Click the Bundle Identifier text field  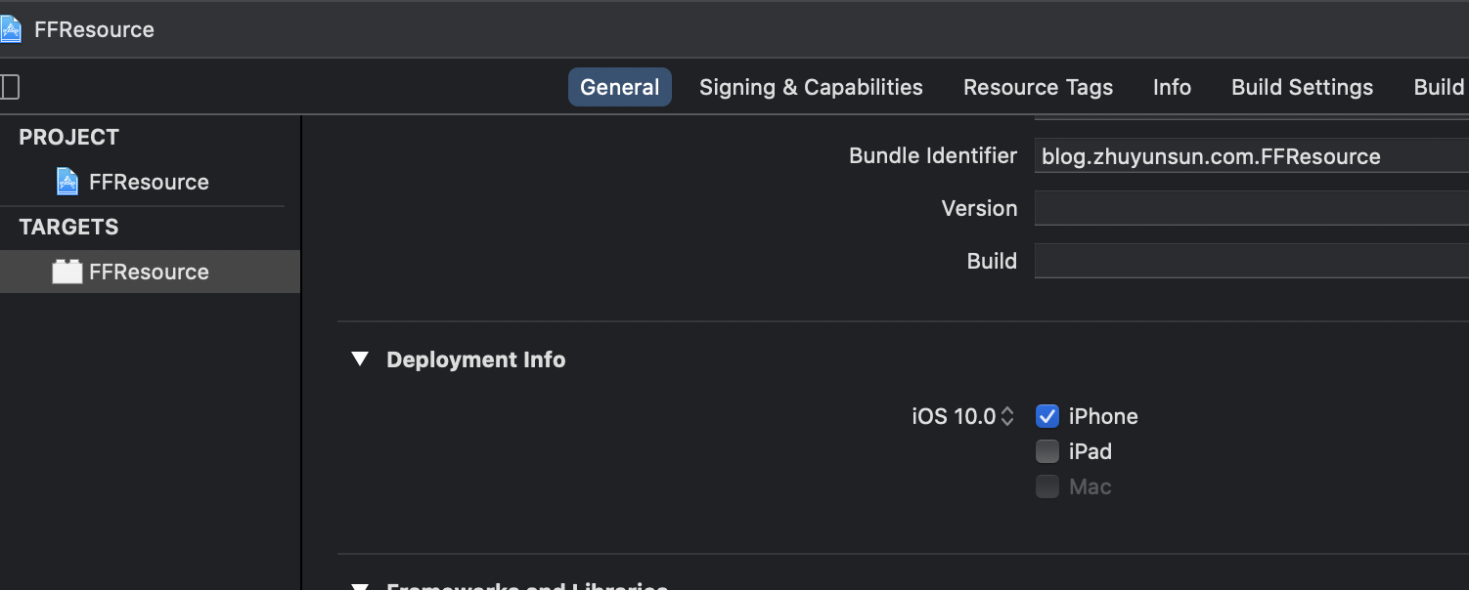[1250, 156]
